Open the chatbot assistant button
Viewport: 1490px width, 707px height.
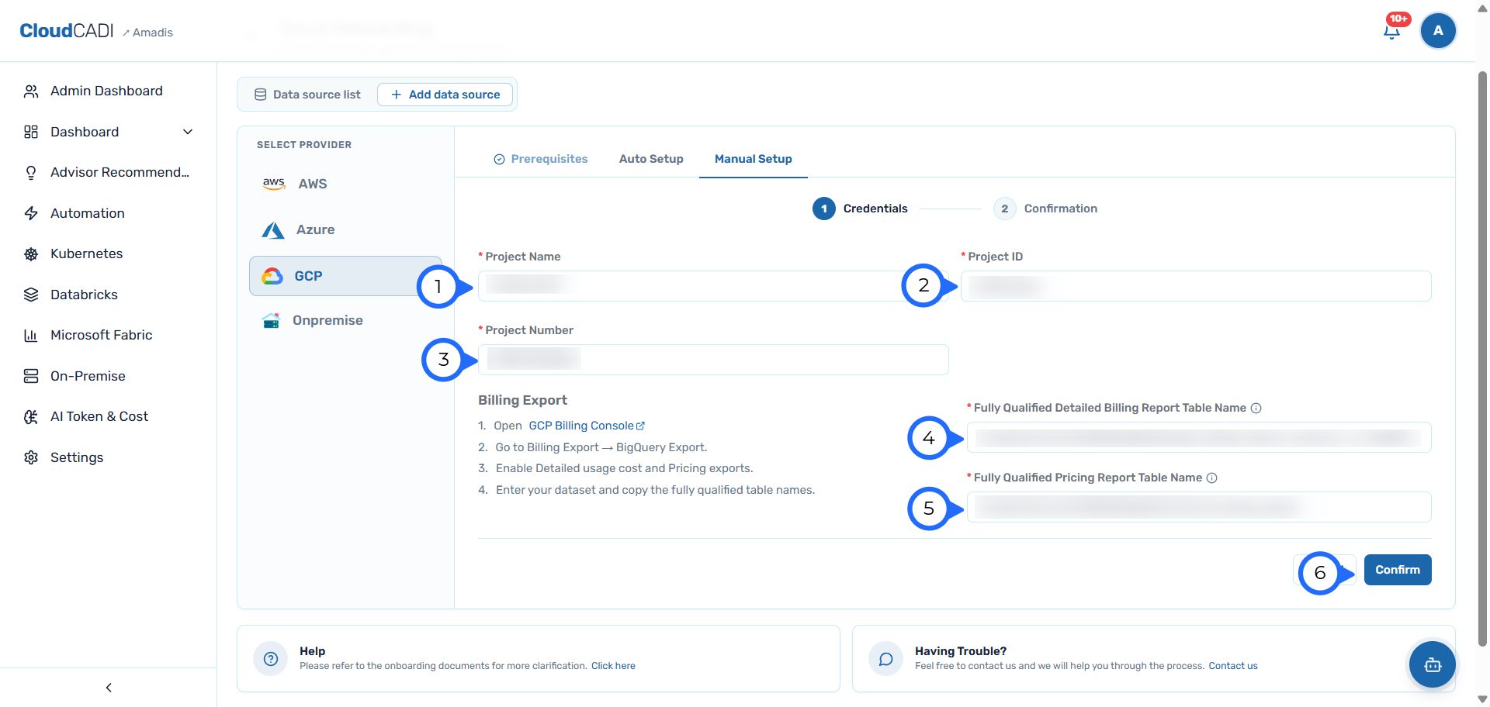1433,664
